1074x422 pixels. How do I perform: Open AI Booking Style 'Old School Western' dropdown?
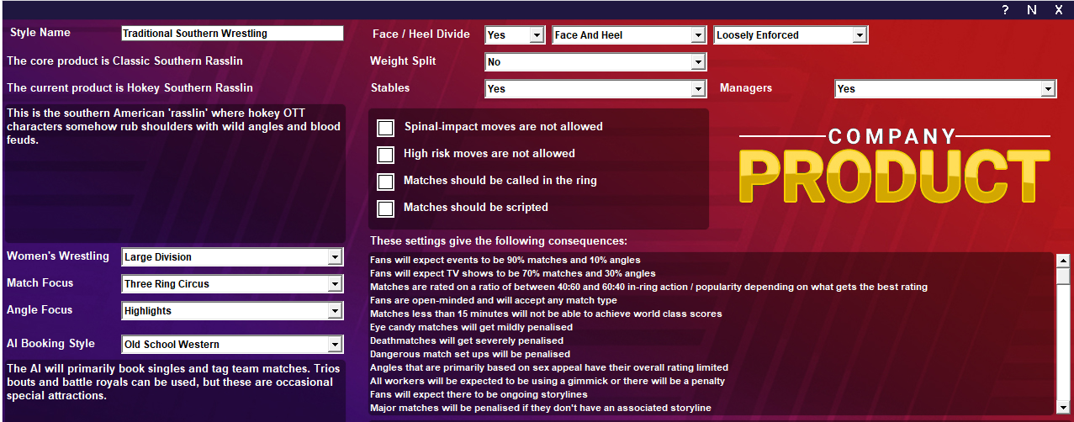[232, 345]
